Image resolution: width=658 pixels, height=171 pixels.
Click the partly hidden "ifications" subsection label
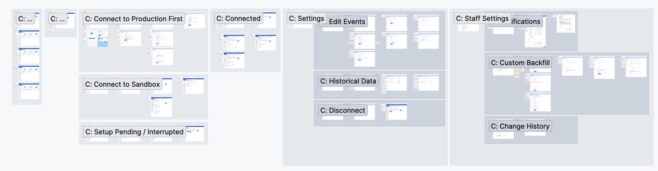526,21
